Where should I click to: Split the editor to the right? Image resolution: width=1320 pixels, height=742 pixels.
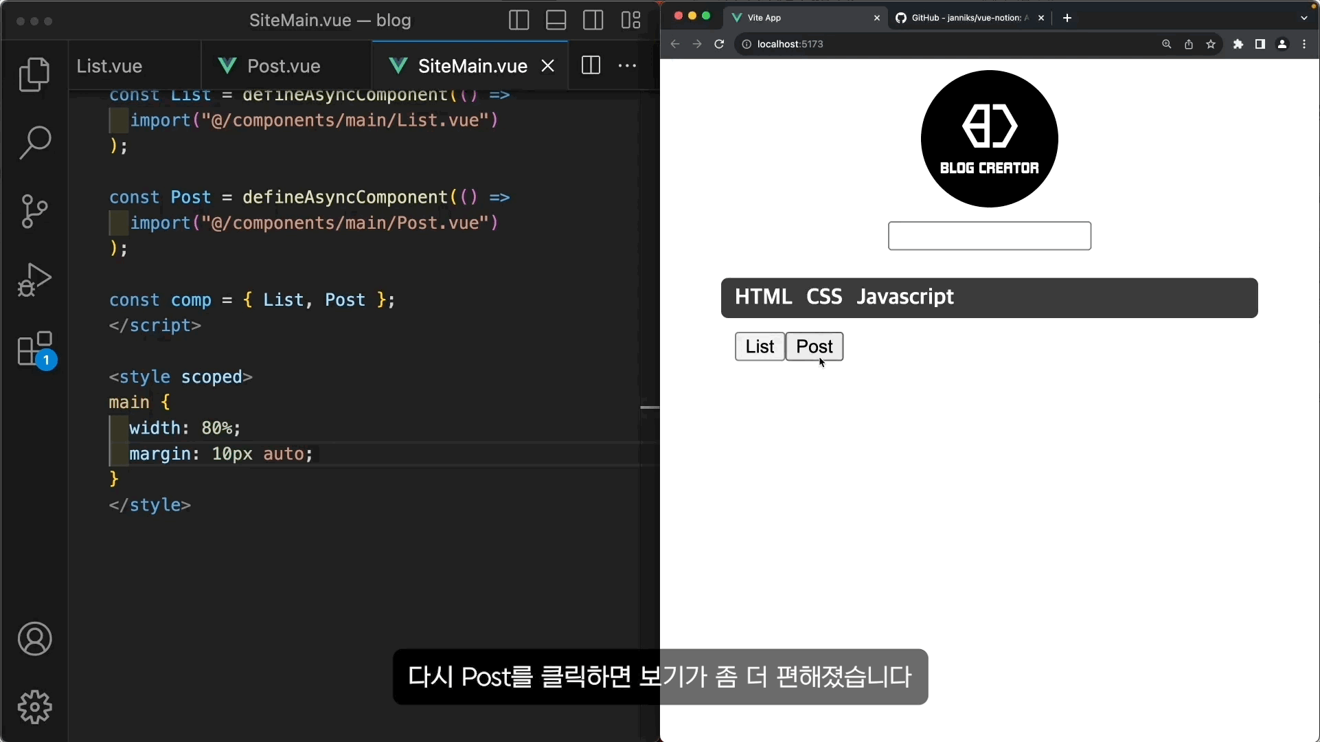[591, 66]
